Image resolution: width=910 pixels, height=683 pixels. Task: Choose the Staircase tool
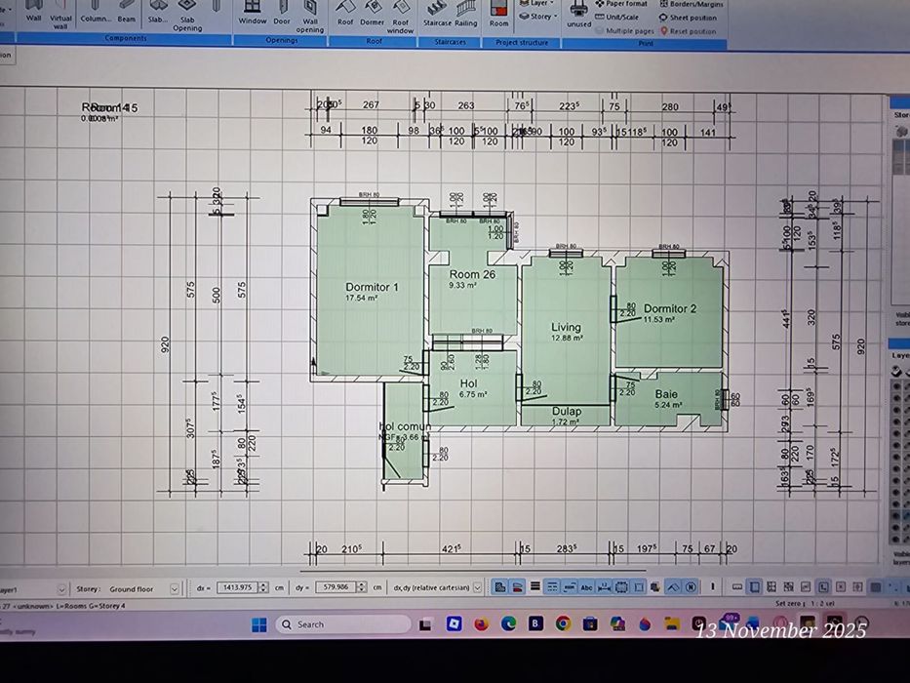point(437,14)
